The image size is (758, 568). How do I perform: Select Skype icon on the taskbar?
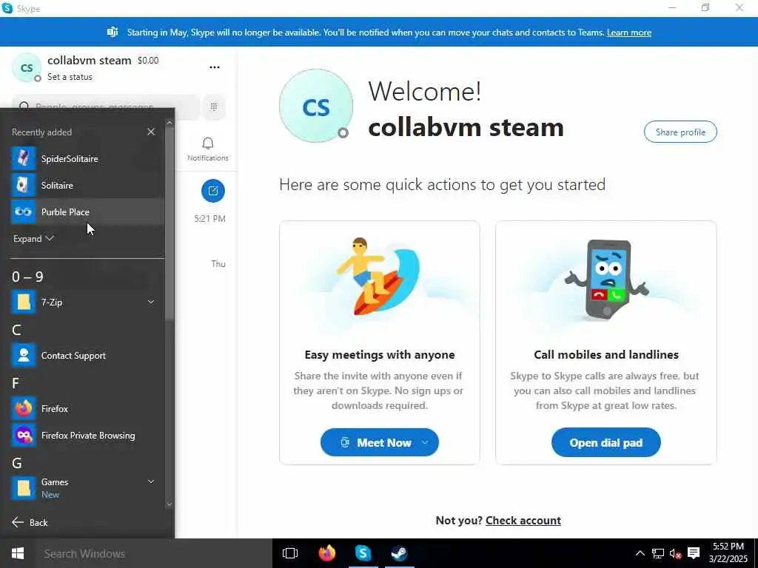pos(363,553)
